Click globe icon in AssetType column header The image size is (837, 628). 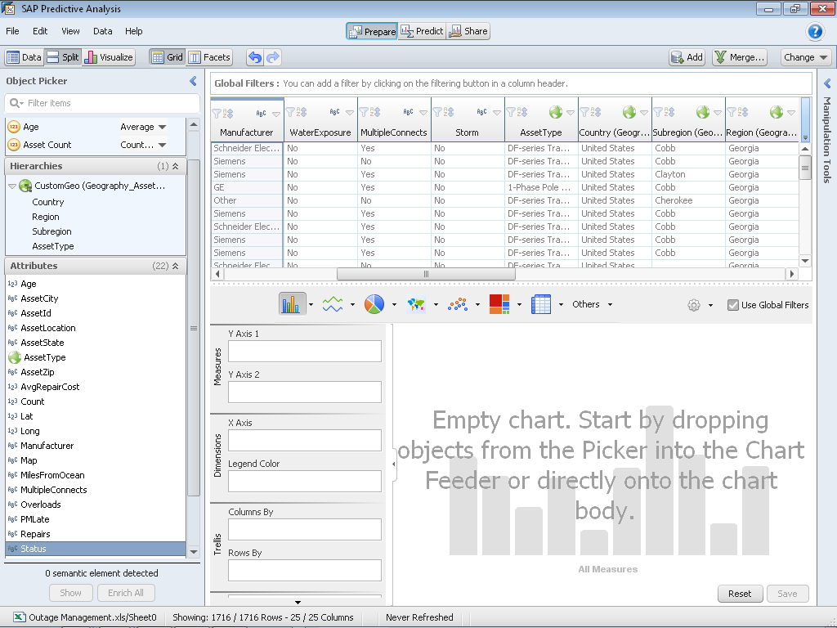pyautogui.click(x=556, y=112)
